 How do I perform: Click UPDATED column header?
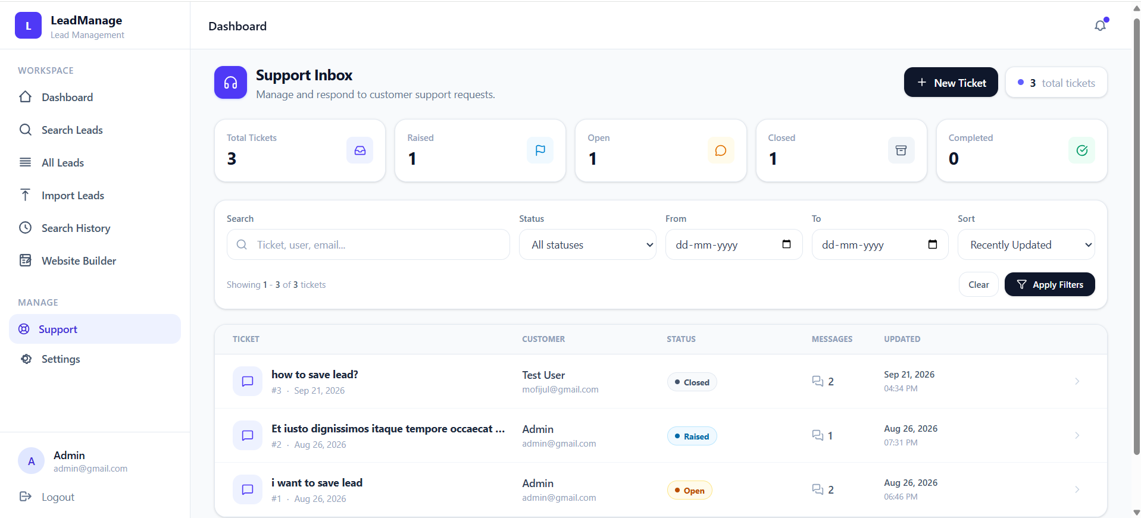pyautogui.click(x=902, y=339)
